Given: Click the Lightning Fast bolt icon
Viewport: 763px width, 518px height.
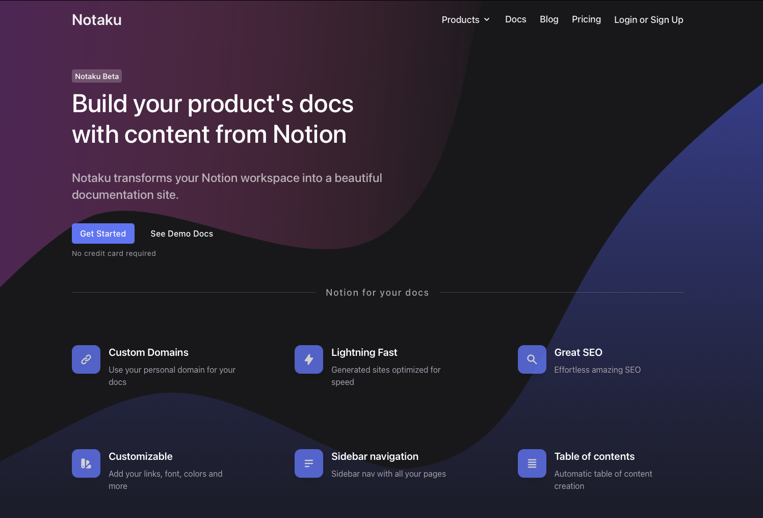Looking at the screenshot, I should coord(309,359).
